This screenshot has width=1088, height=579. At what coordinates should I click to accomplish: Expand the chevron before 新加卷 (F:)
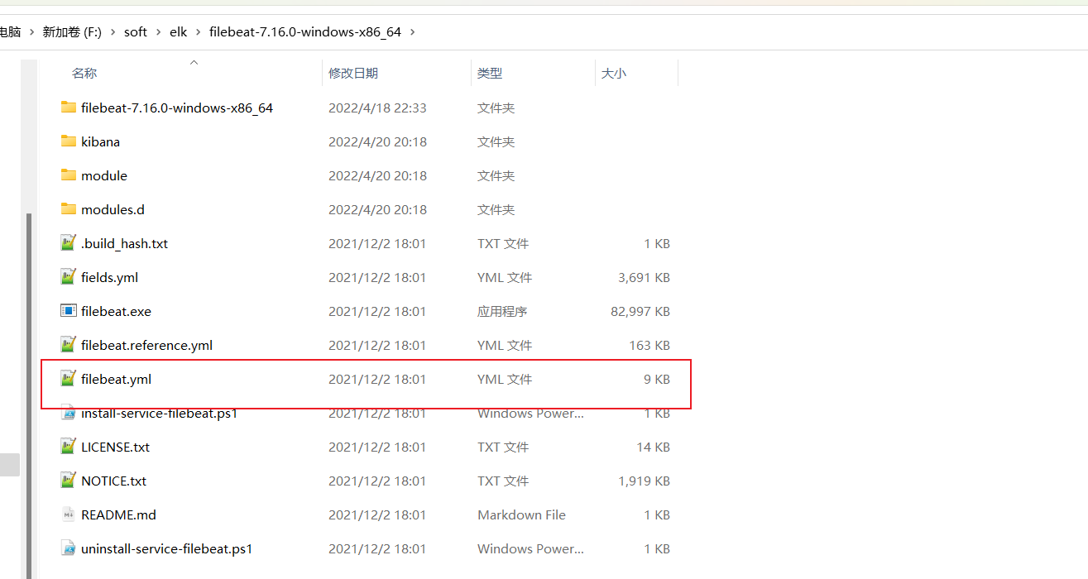(x=31, y=31)
